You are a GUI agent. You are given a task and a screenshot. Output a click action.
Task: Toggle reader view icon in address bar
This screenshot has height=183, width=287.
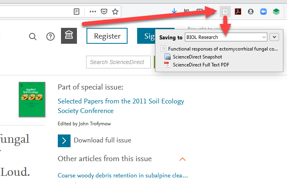[76, 12]
